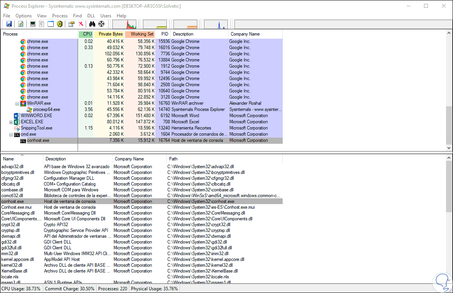Screen dimensions: 453x293
Task: Click the Commit Charge status bar entry
Action: pyautogui.click(x=70, y=289)
